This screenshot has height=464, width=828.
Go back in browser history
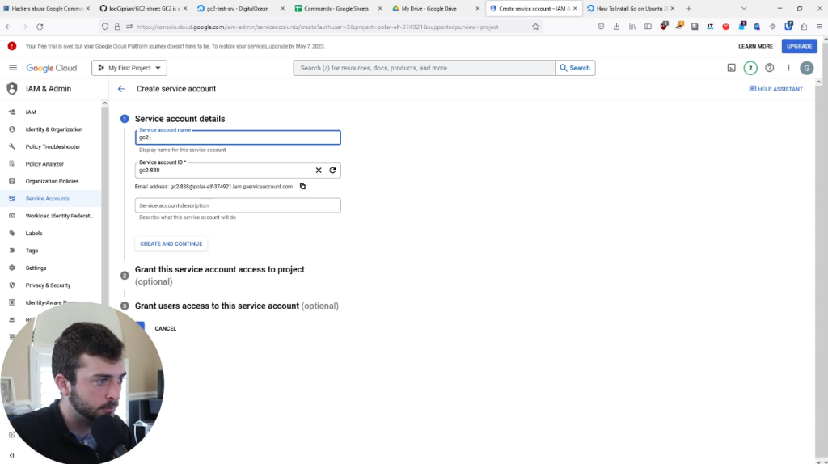pos(8,27)
